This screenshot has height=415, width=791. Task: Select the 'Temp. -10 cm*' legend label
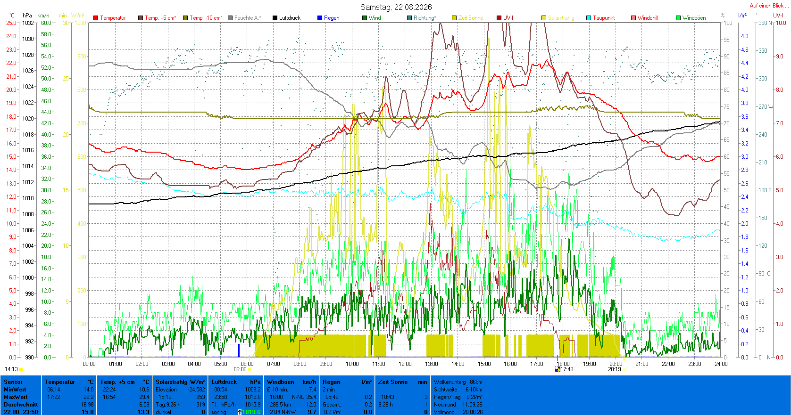[x=206, y=18]
